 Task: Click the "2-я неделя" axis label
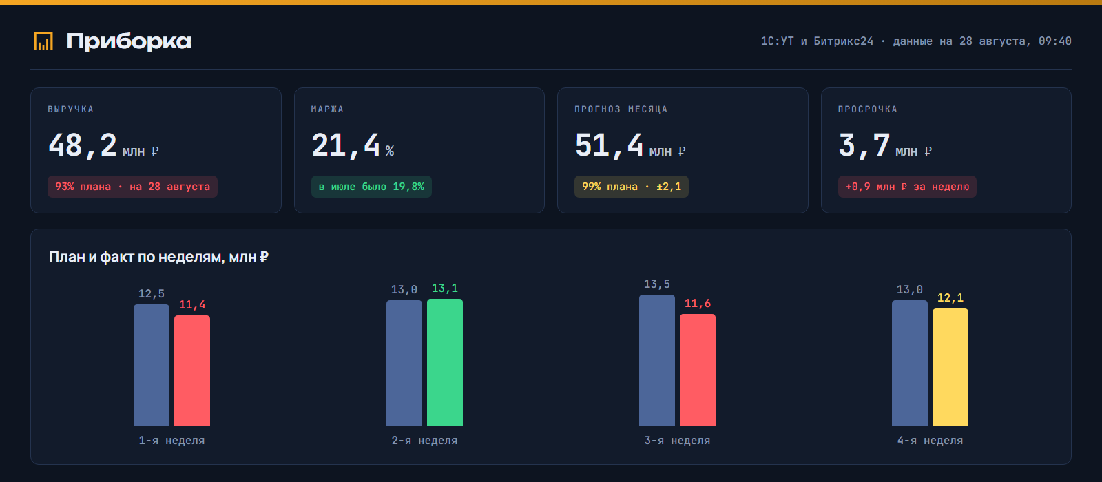pos(425,441)
